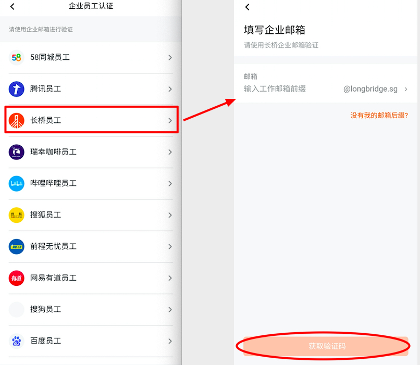
Task: Go back from the 填写企业邮箱 screen
Action: coord(247,7)
